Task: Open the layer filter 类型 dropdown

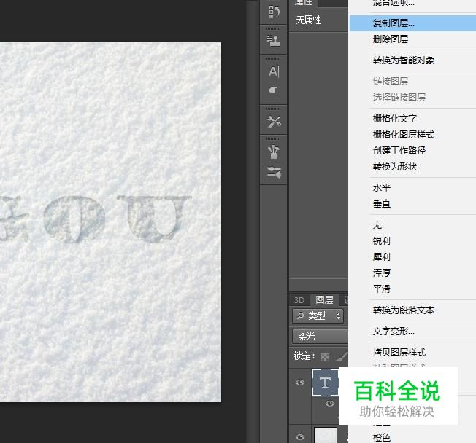Action: pos(318,316)
